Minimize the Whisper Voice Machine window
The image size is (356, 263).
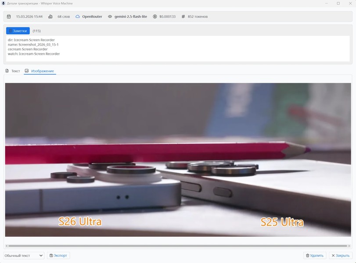[x=327, y=4]
